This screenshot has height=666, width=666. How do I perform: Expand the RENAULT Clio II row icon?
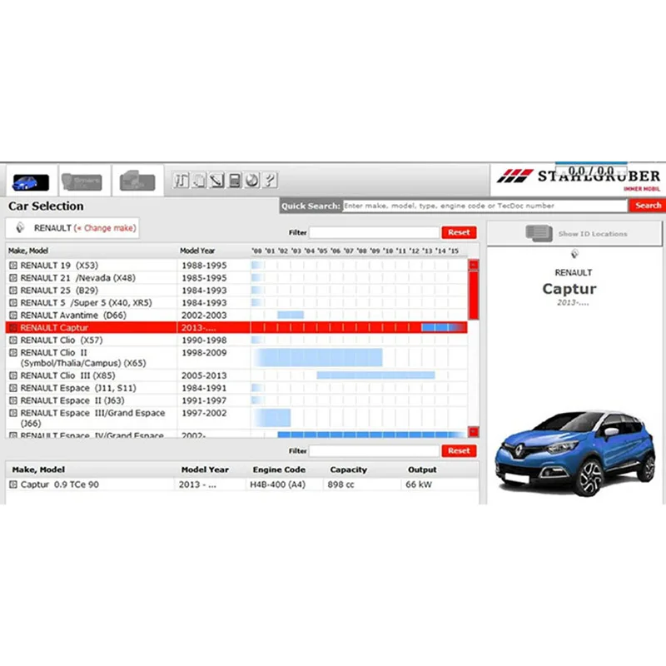(13, 352)
